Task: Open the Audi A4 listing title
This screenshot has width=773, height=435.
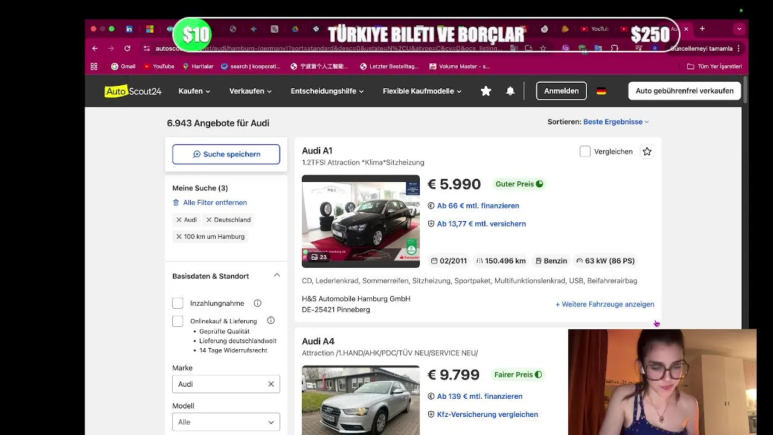Action: (x=318, y=341)
